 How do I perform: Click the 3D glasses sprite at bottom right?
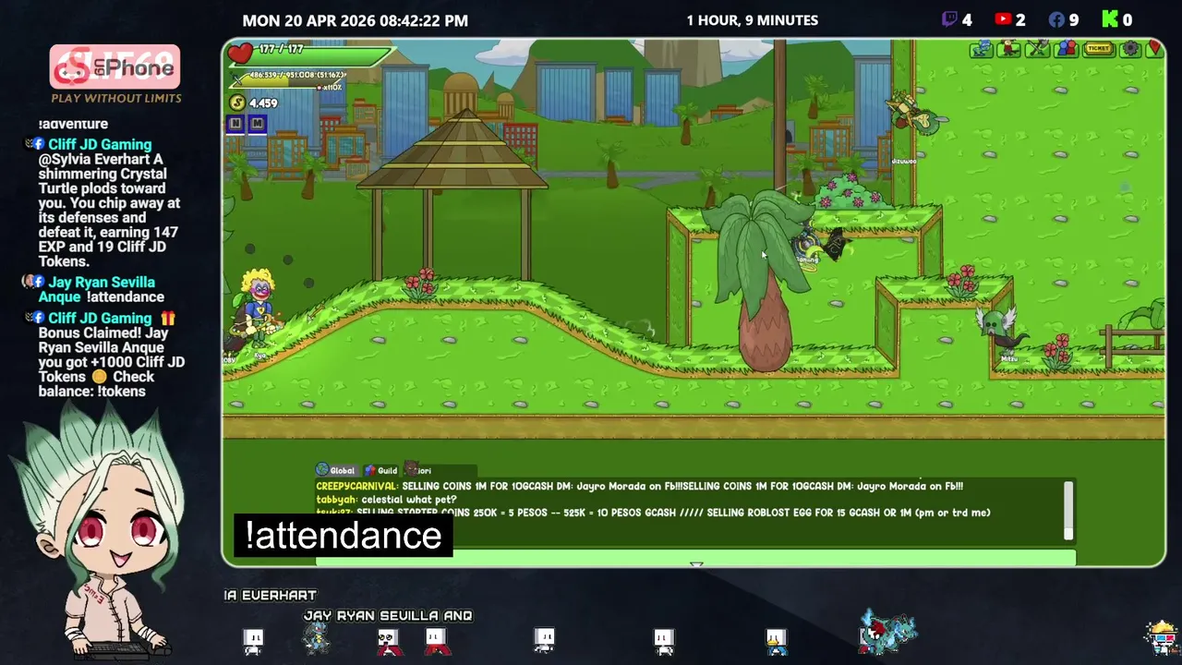(x=1161, y=636)
